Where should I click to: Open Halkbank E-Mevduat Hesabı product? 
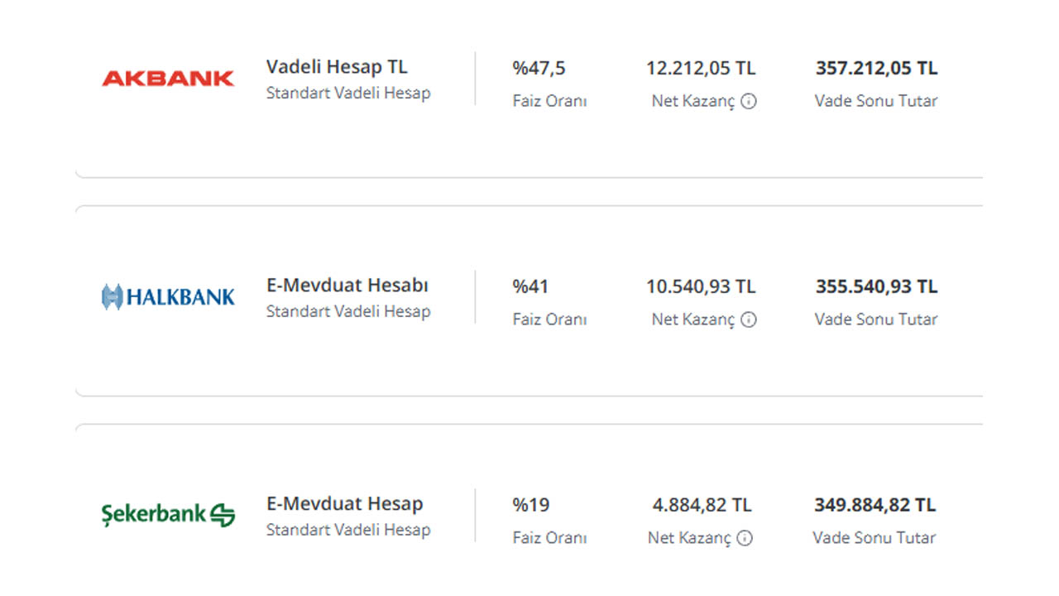tap(347, 286)
